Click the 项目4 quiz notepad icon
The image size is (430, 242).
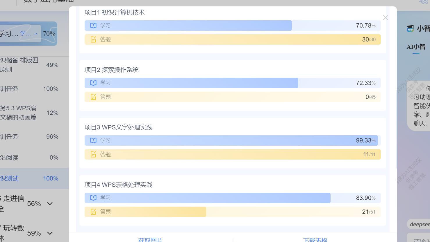point(93,212)
